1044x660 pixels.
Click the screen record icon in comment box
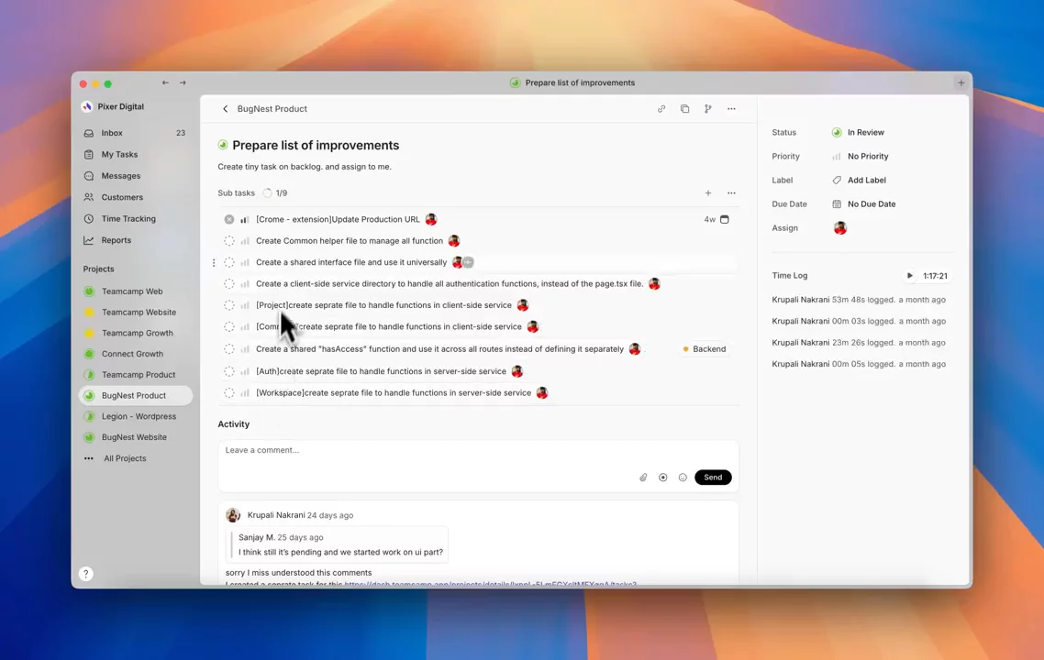[x=663, y=477]
